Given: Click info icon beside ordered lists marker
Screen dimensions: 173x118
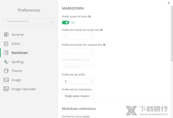Looking at the screenshot, I should tap(104, 45).
